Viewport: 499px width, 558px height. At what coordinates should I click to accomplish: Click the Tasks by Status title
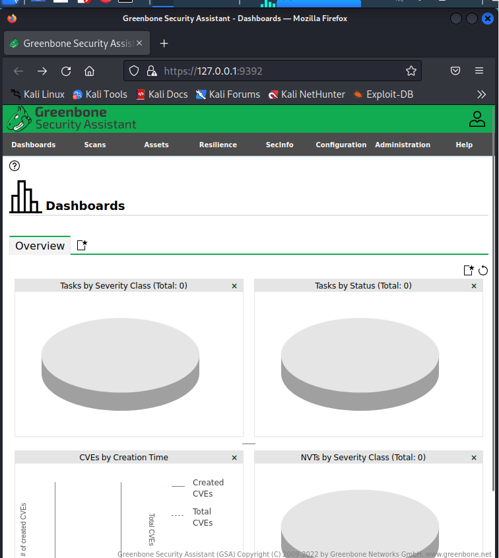point(363,286)
